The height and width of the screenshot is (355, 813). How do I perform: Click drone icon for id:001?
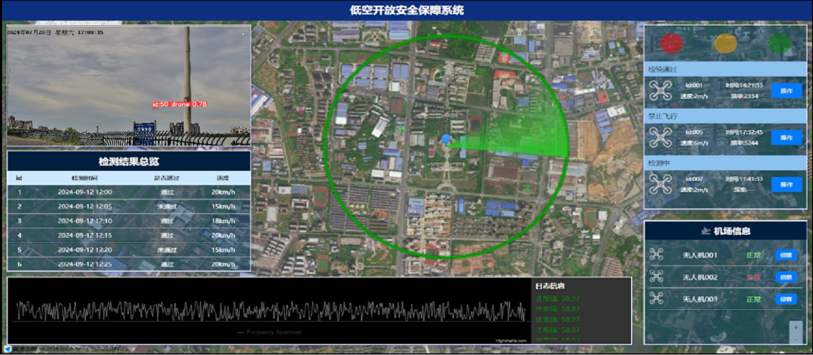(660, 90)
